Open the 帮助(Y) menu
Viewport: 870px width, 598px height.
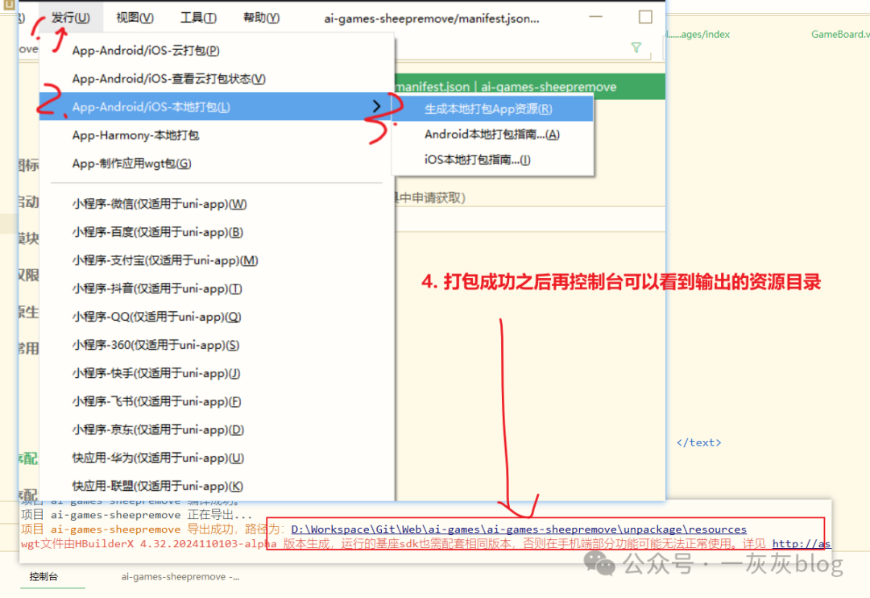[x=261, y=17]
